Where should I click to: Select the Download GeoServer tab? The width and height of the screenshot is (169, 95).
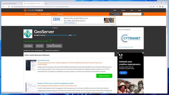point(34,3)
